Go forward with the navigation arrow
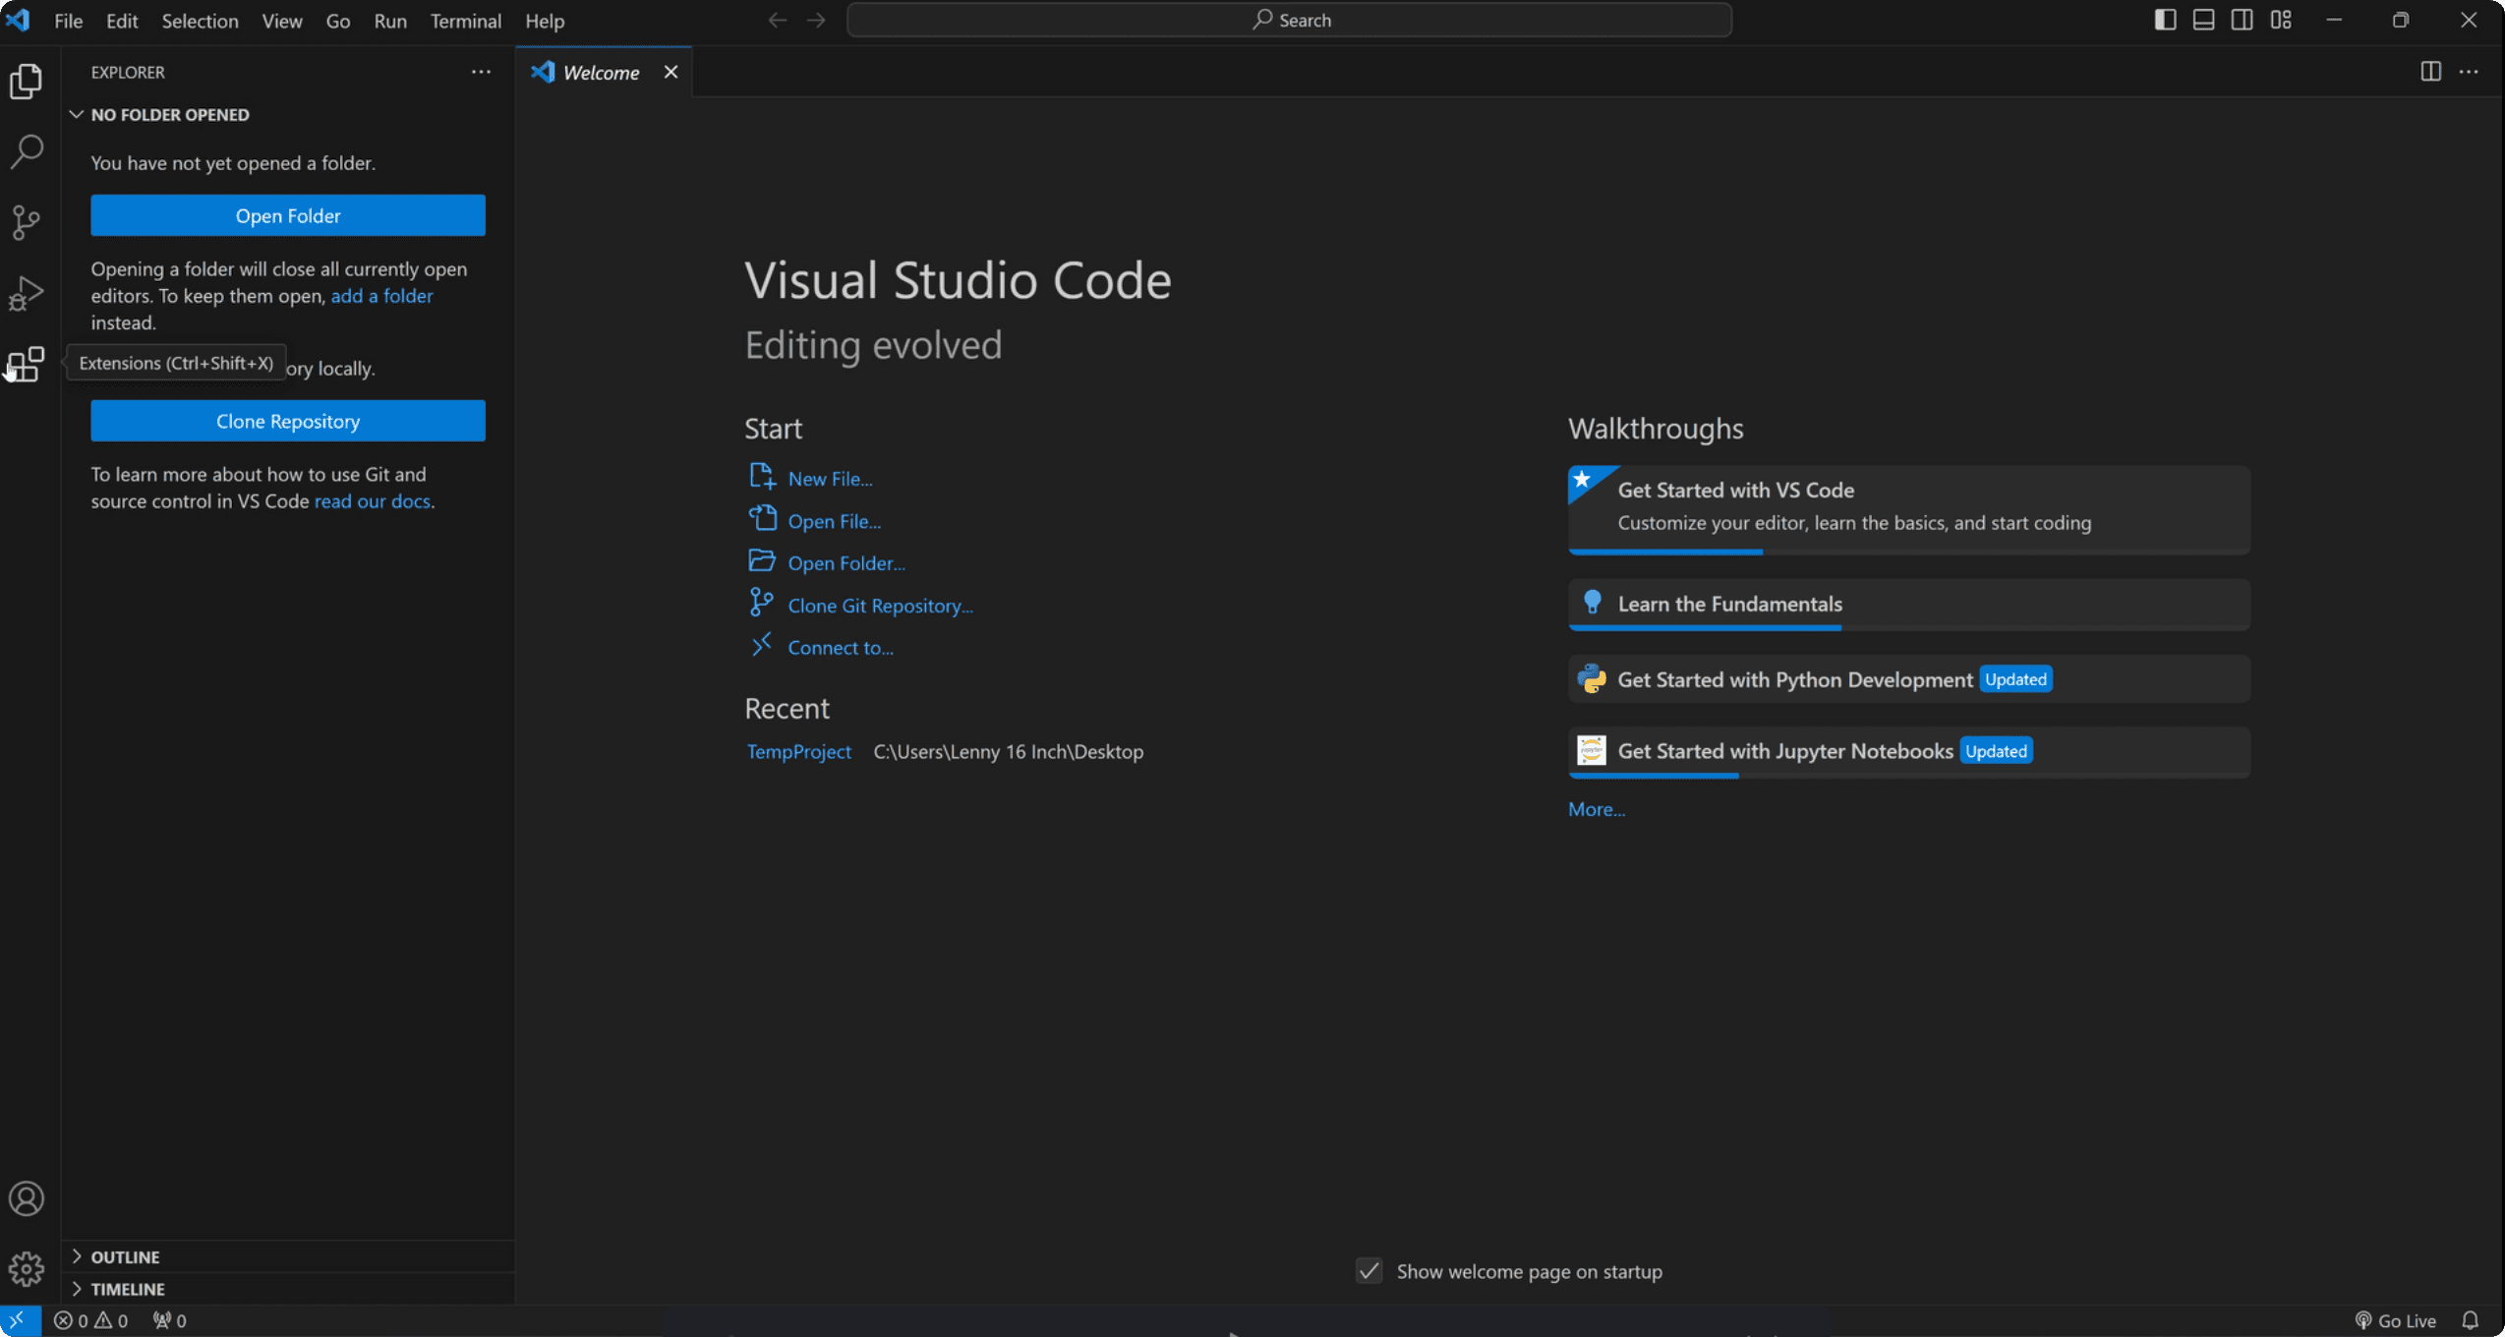Image resolution: width=2505 pixels, height=1337 pixels. pyautogui.click(x=816, y=20)
